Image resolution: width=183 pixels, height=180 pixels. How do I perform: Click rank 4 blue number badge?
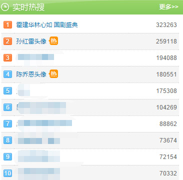[7, 74]
